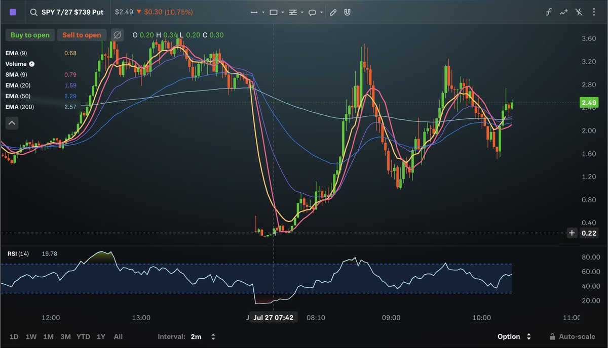Open the indicators function icon

[x=548, y=12]
